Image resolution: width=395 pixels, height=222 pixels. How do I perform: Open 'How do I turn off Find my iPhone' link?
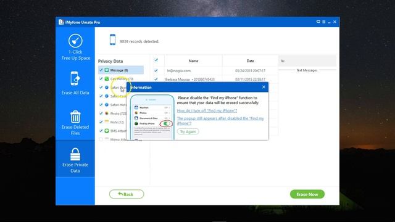click(207, 110)
